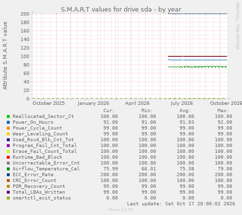
Task: Click the Uncorrectable_Error_Cnt gray legend swatch
Action: click(8, 163)
